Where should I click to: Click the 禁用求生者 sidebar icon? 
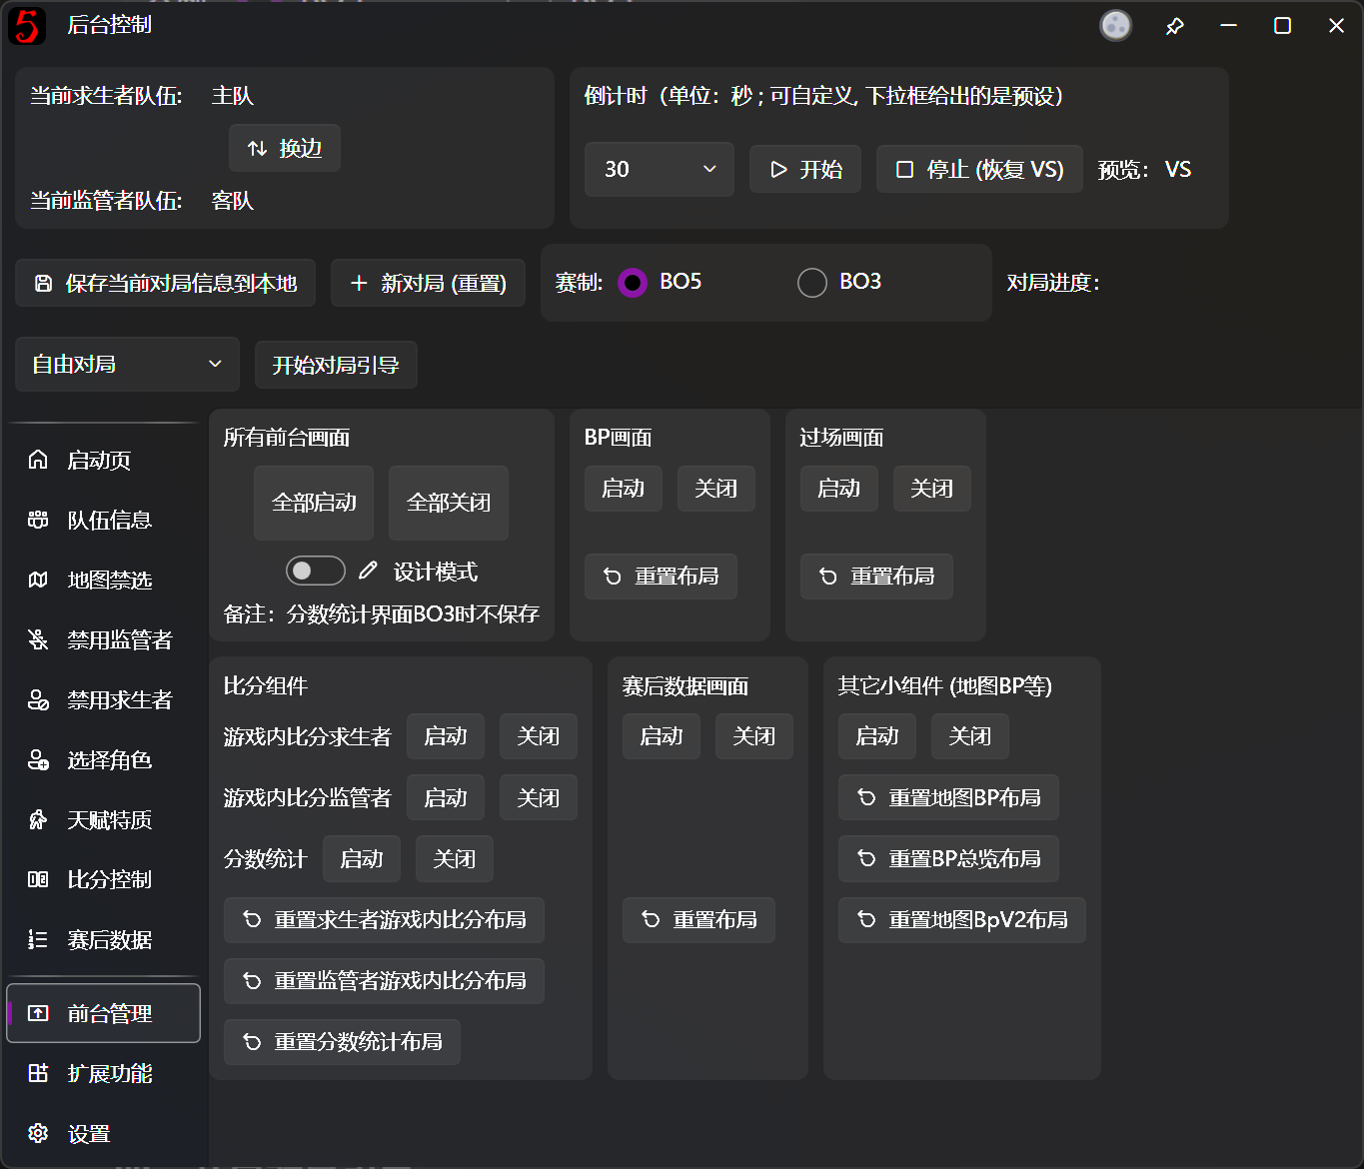coord(38,699)
